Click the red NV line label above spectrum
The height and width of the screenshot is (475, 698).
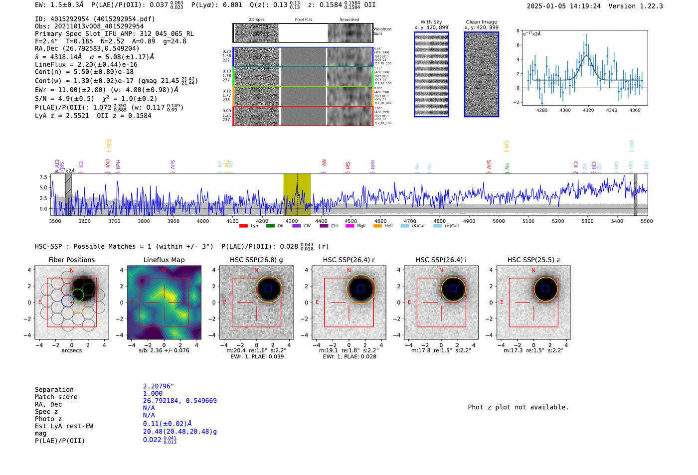click(324, 163)
